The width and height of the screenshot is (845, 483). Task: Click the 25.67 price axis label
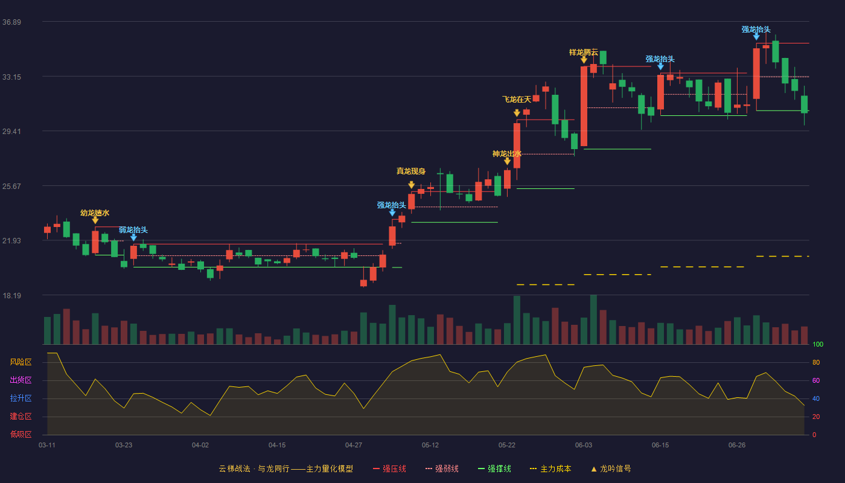pos(11,187)
